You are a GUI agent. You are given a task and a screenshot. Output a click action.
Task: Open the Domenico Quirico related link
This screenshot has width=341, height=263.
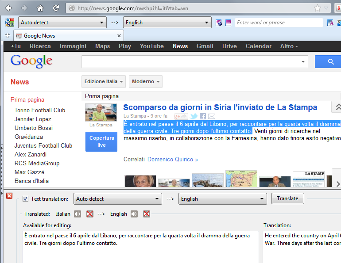172,159
